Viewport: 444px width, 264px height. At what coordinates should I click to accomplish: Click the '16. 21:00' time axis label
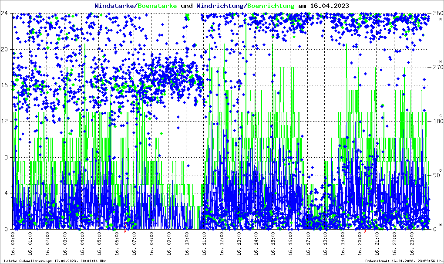(377, 244)
